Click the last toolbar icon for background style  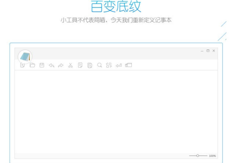click(128, 65)
